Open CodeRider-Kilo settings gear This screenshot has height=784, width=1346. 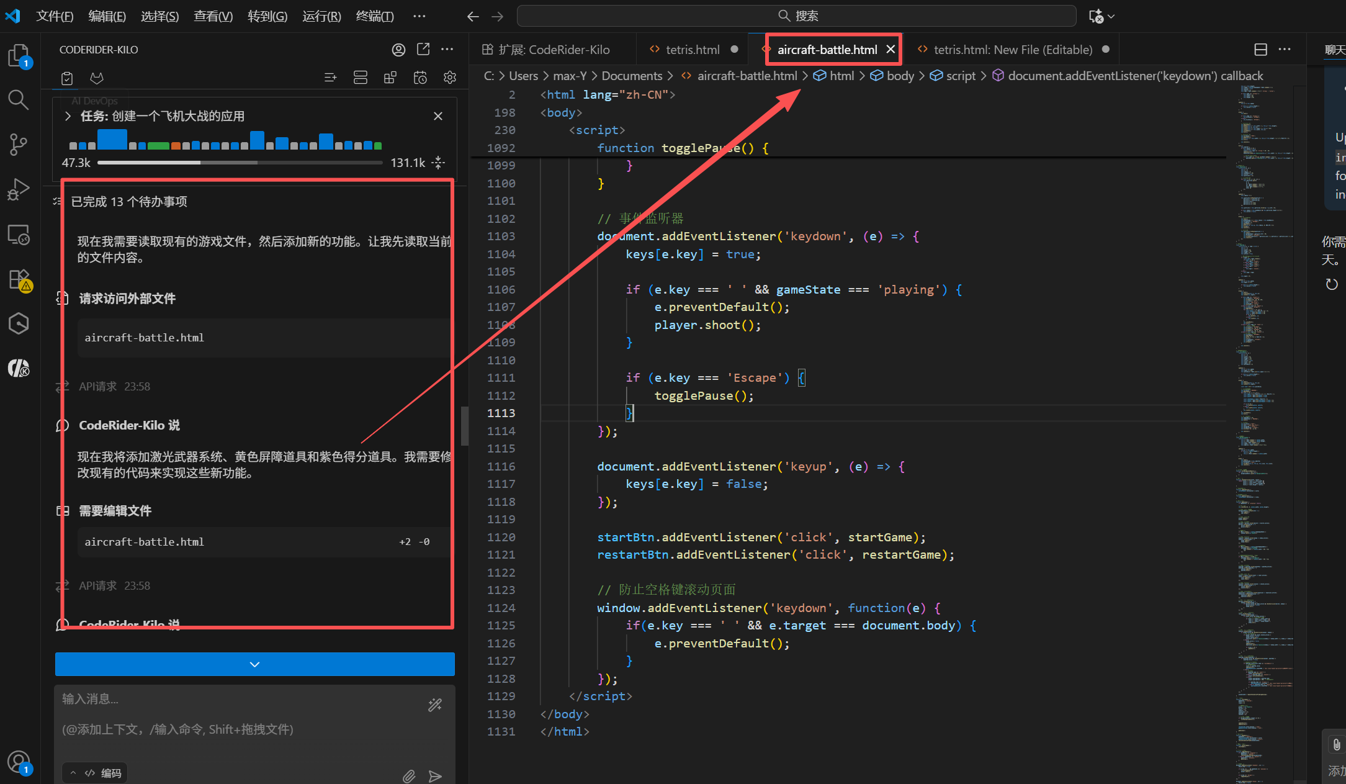click(x=450, y=78)
